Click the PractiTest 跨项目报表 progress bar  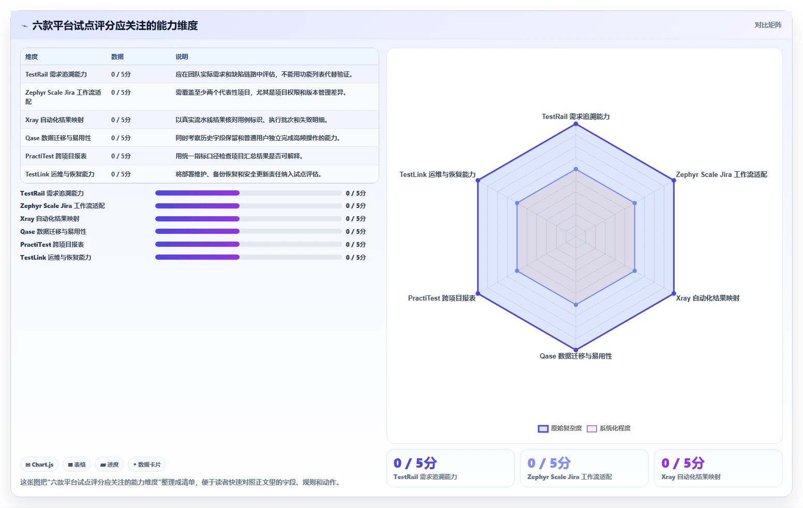click(x=248, y=244)
